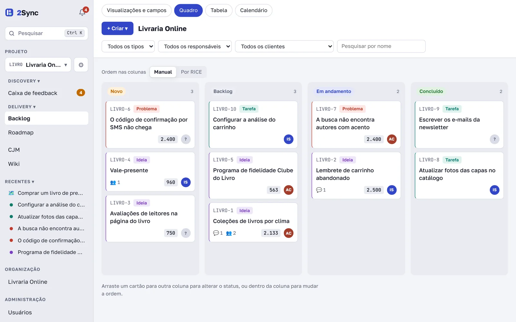Click the 2Sync logo icon
516x322 pixels.
pos(9,13)
